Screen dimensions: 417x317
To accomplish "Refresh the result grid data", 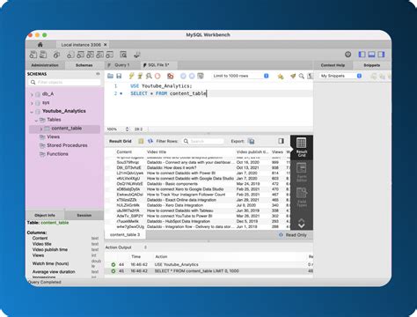I will click(x=150, y=141).
